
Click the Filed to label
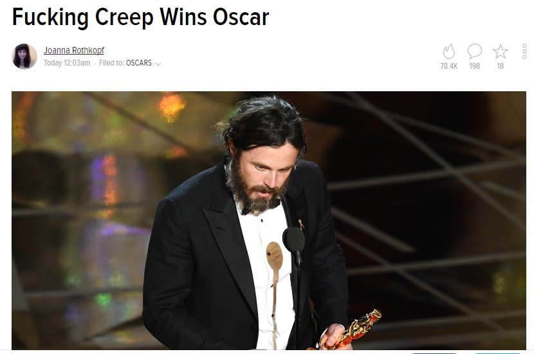pyautogui.click(x=111, y=63)
